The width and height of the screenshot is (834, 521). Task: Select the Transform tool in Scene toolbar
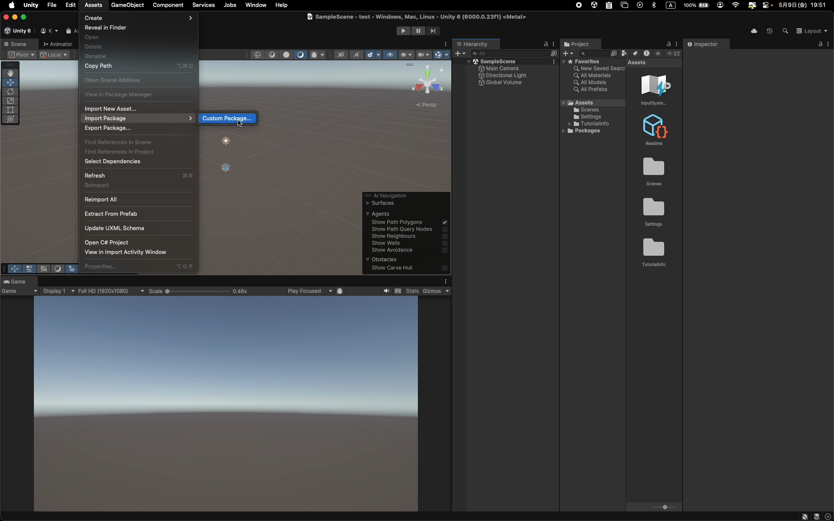point(10,119)
